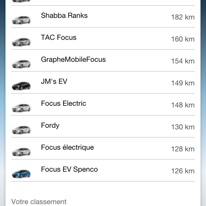Click the Votre classement section heading
The height and width of the screenshot is (206, 206).
coord(39,202)
